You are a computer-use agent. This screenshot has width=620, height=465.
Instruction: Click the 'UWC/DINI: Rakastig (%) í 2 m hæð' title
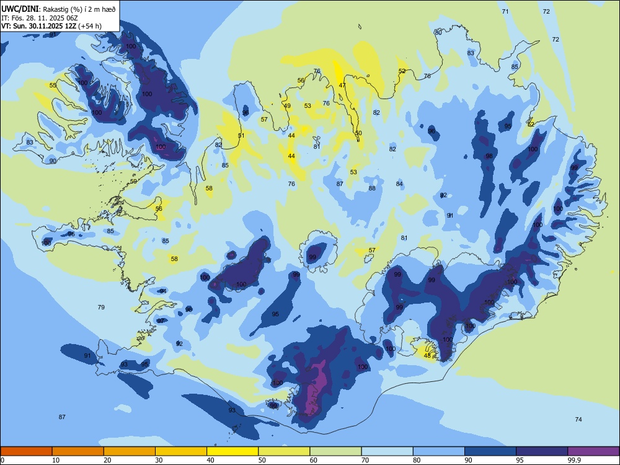click(58, 9)
